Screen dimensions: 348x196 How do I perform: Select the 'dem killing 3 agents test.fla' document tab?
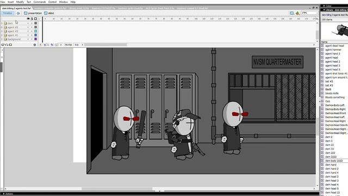[17, 8]
